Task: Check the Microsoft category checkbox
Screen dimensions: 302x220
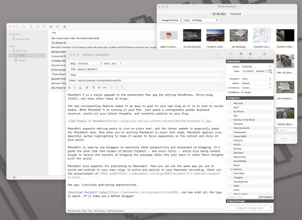Action: (231, 103)
